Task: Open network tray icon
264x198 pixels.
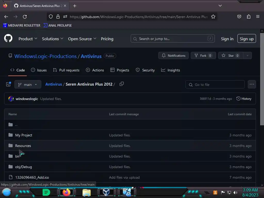Action: 229,192
